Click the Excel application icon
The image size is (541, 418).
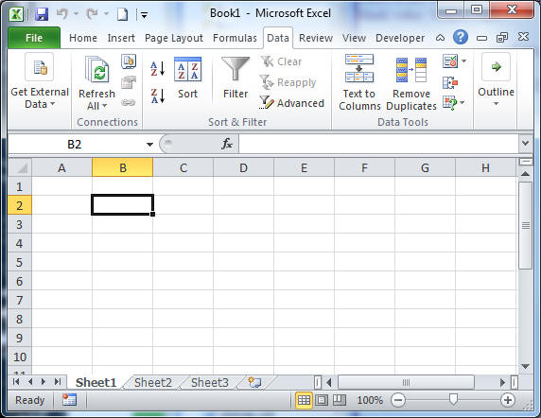point(16,14)
